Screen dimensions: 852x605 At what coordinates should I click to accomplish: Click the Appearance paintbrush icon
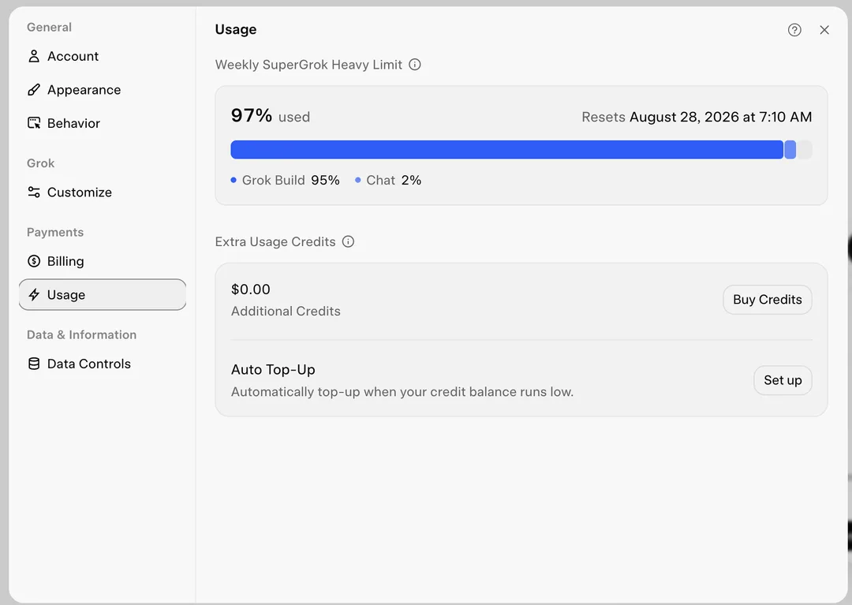[x=34, y=90]
